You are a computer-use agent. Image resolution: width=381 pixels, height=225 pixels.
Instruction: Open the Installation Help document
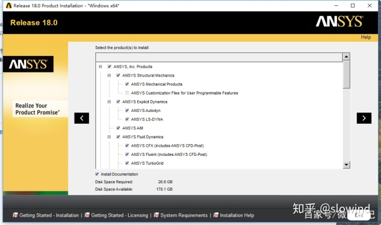237,215
